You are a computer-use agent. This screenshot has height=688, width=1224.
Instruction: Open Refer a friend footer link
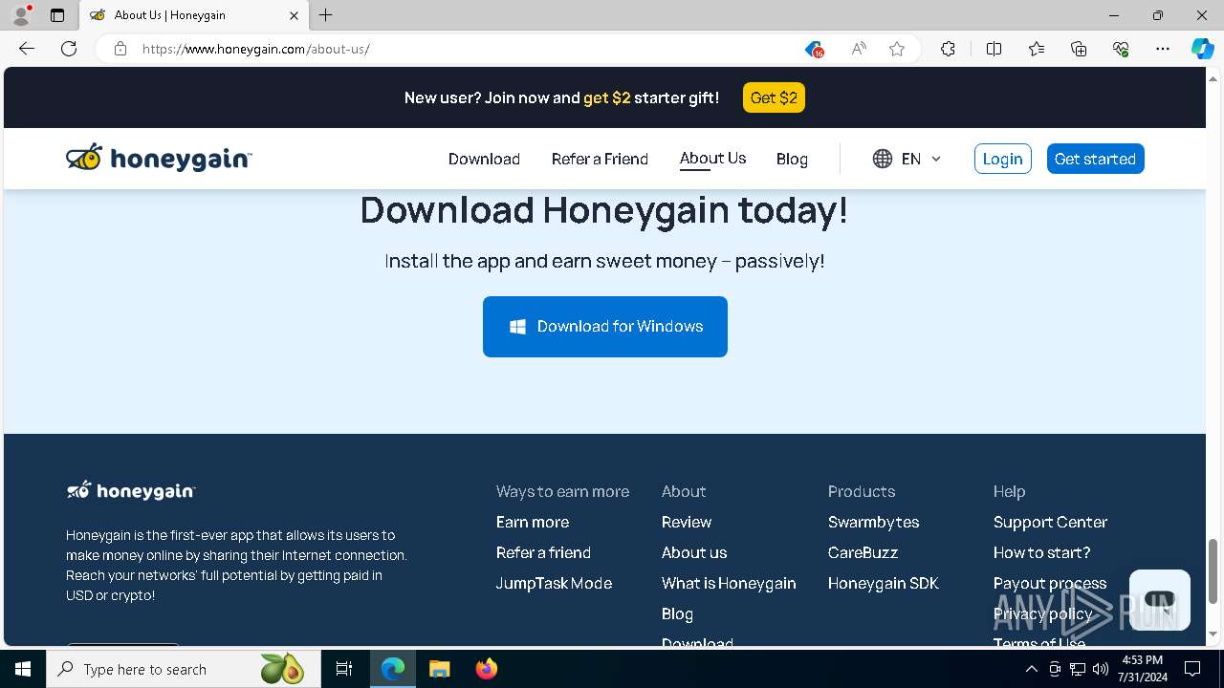tap(543, 552)
